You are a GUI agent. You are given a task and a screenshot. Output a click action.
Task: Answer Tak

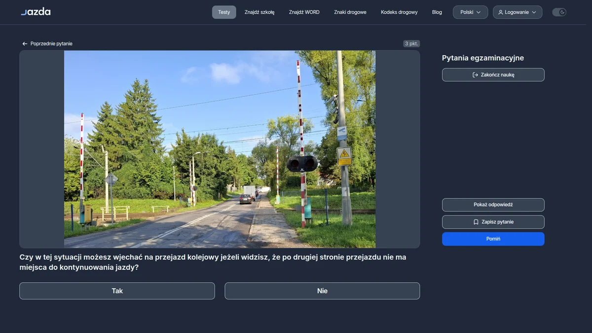[117, 291]
